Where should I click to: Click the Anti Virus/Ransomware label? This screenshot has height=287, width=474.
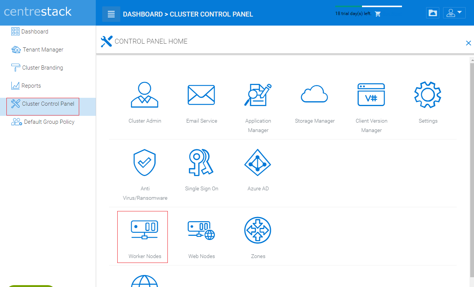point(145,193)
